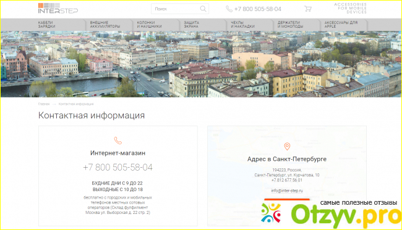Click the search magnifier icon
402x230 pixels.
pos(203,9)
